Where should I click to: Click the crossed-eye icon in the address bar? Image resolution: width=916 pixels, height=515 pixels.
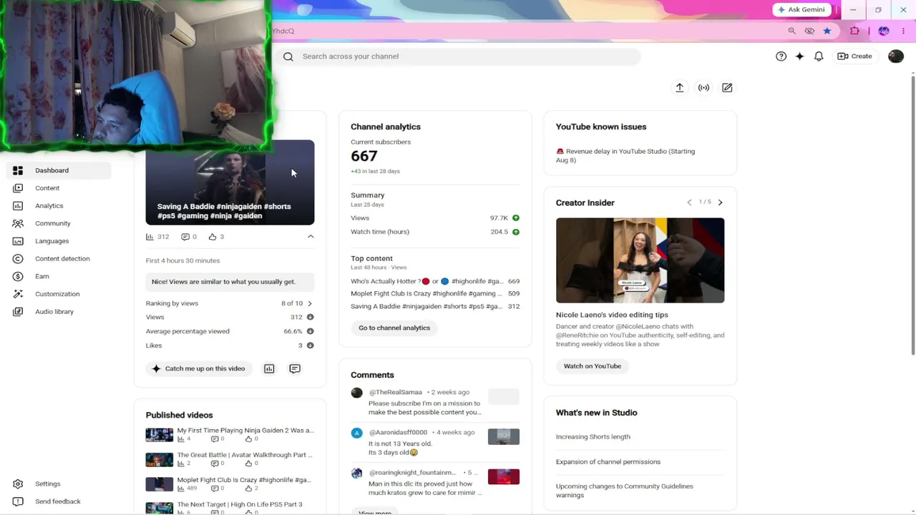click(809, 31)
